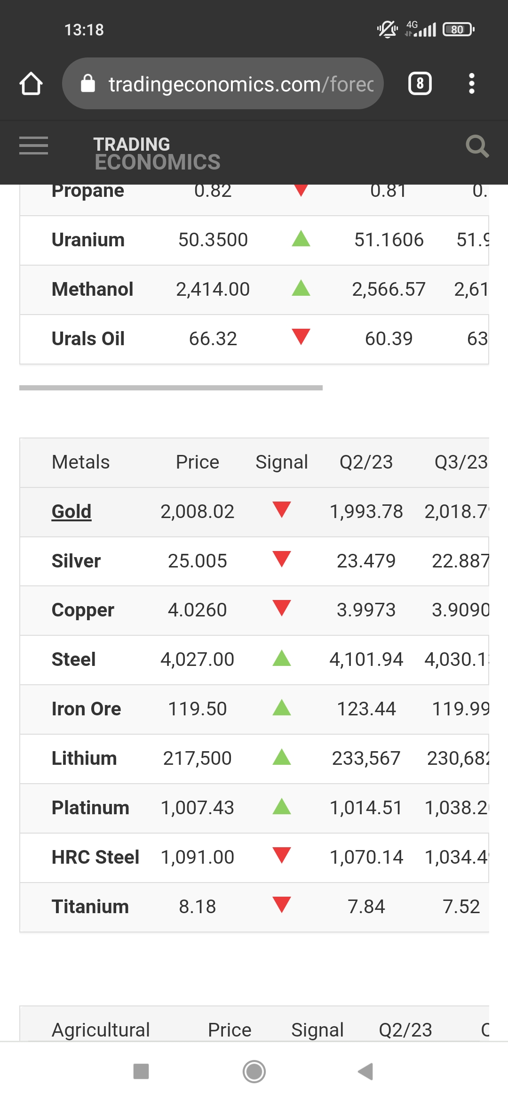
Task: Tap the green up signal for Lithium
Action: pyautogui.click(x=282, y=757)
